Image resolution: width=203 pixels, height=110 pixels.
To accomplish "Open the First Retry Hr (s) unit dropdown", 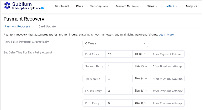I will click(141, 54).
